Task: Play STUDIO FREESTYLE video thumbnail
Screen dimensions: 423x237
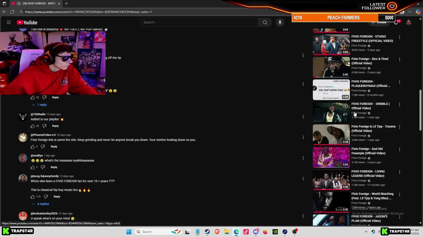Action: coord(331,45)
